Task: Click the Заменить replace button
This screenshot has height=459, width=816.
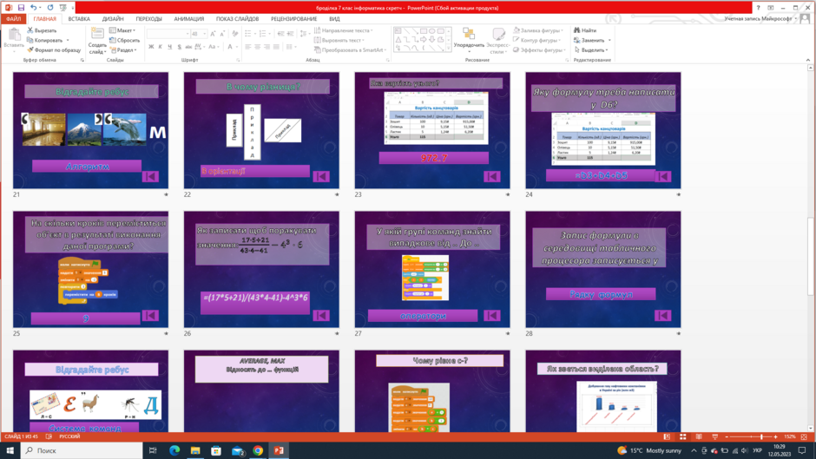Action: click(592, 40)
